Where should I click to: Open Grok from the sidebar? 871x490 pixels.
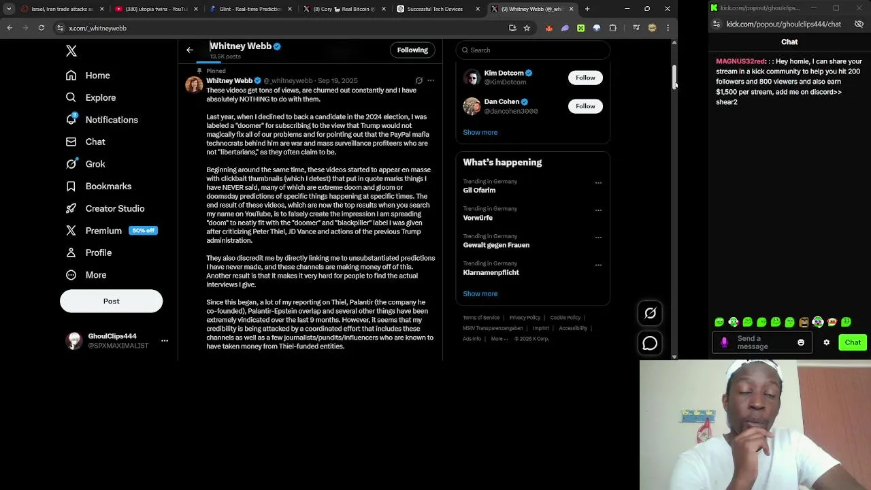(86, 164)
